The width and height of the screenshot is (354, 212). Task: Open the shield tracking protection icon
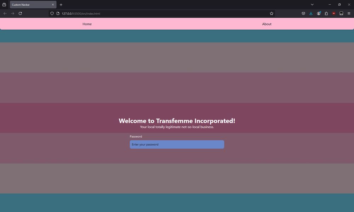tap(52, 13)
